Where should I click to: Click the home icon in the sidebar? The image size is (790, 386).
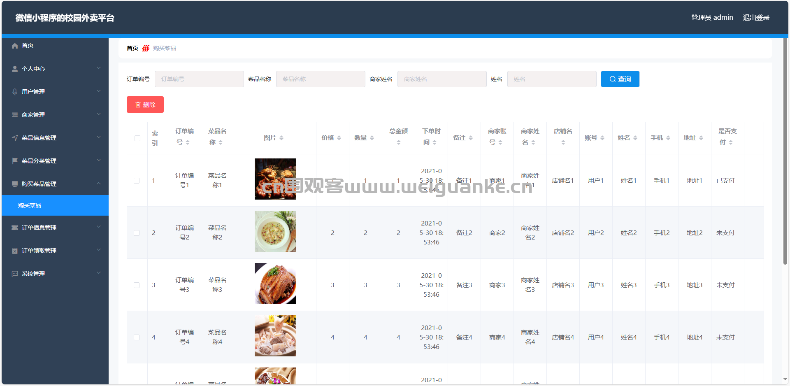pyautogui.click(x=15, y=46)
